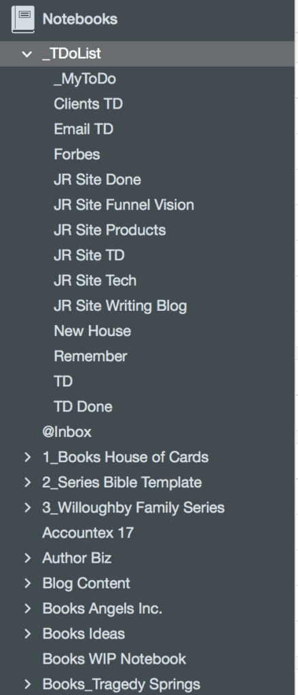Open the @Inbox notebook
The width and height of the screenshot is (298, 695).
[67, 432]
